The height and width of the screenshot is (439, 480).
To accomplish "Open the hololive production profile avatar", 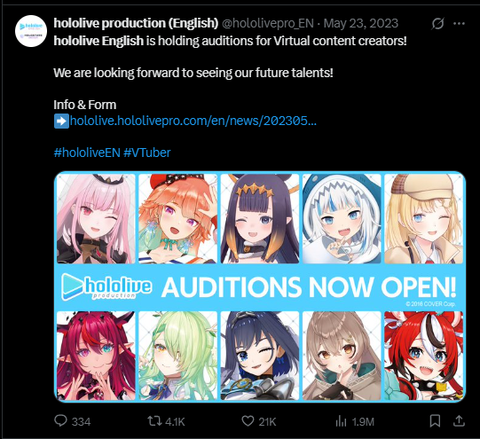I will point(31,31).
